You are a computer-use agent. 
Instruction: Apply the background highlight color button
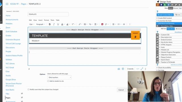(67, 24)
